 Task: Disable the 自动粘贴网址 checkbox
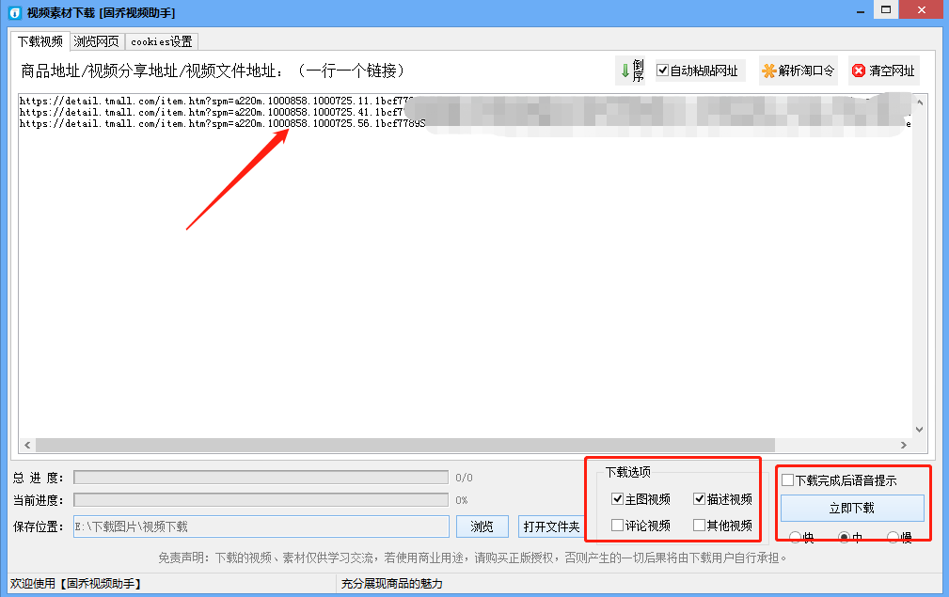pos(663,71)
